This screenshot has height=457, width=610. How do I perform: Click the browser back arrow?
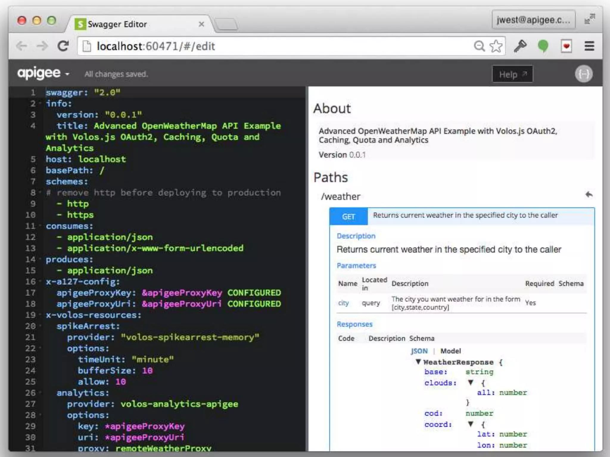pyautogui.click(x=22, y=46)
